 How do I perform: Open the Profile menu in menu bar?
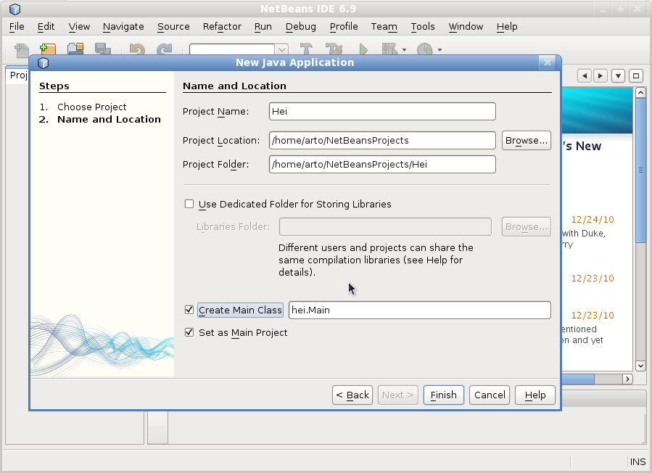click(344, 27)
